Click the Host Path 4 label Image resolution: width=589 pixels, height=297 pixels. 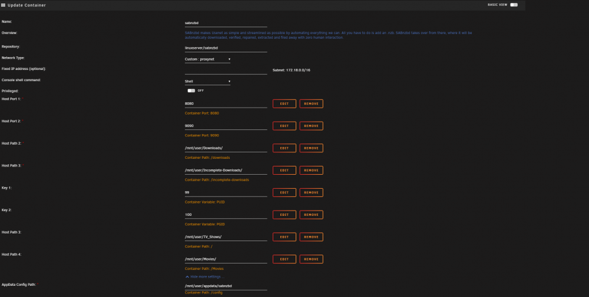coord(11,255)
